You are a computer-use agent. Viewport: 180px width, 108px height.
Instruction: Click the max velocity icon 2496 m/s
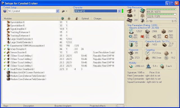(131, 66)
